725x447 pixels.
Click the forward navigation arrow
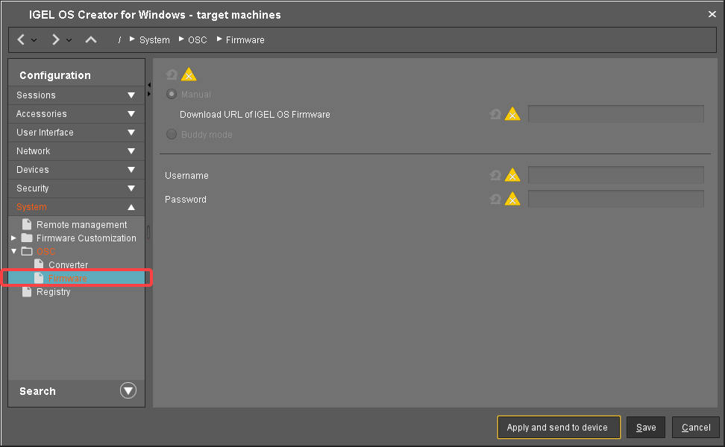56,39
